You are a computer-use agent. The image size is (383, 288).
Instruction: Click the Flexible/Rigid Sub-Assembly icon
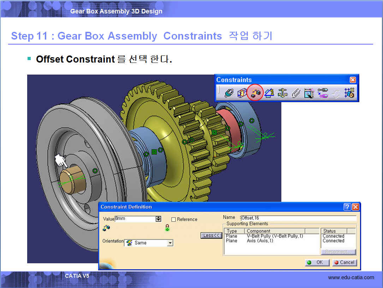[323, 93]
